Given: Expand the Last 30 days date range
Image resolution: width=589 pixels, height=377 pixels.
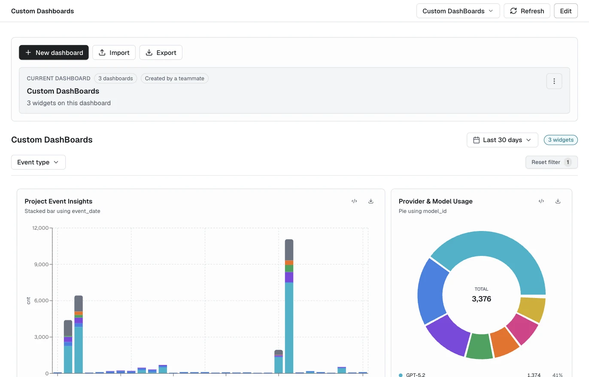Looking at the screenshot, I should tap(502, 140).
